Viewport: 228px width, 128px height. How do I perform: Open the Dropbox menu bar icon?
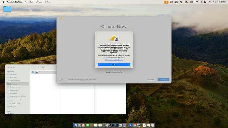point(181,2)
